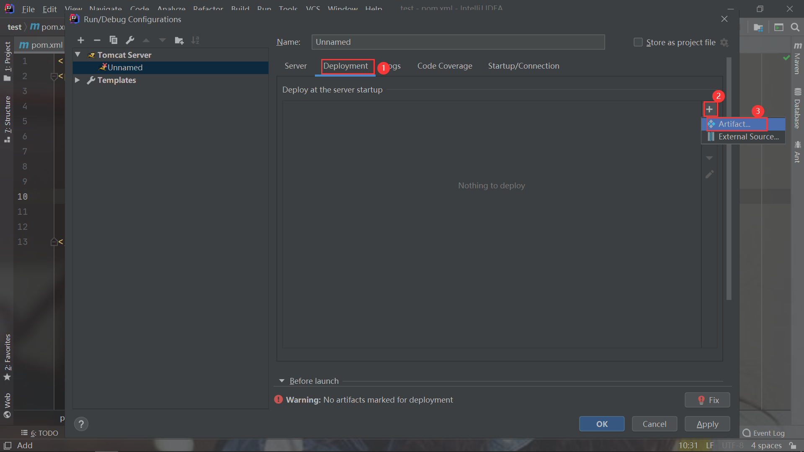
Task: Click the help question mark button
Action: (81, 424)
